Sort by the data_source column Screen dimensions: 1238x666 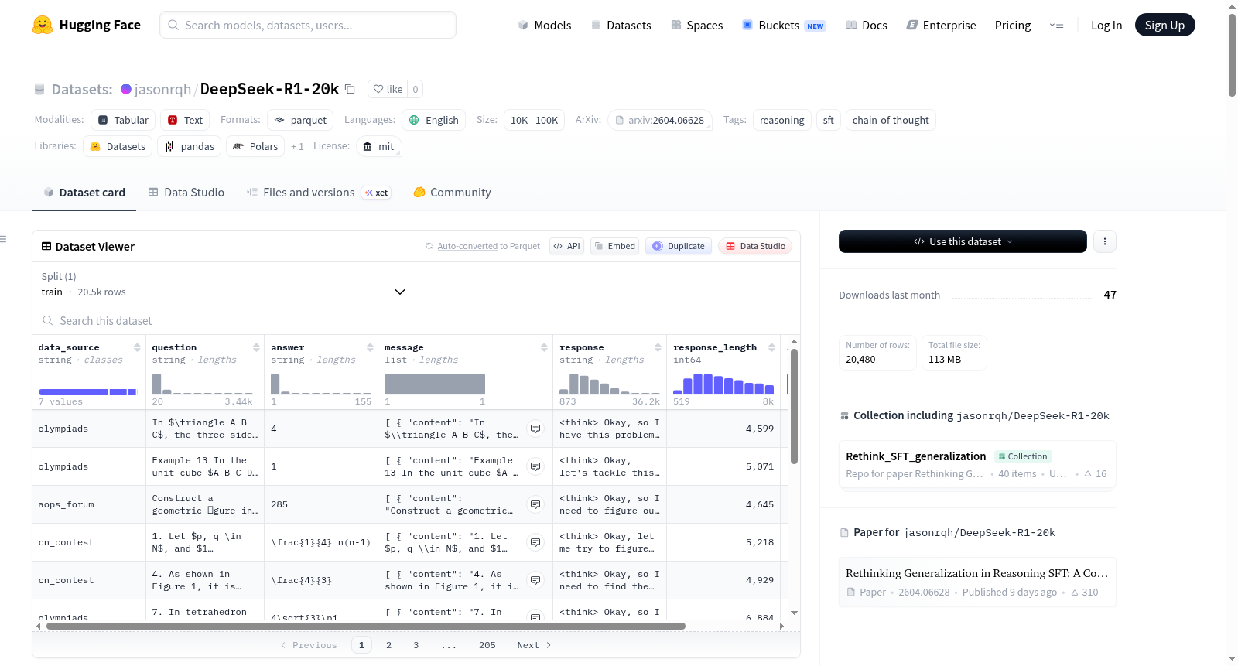coord(137,347)
